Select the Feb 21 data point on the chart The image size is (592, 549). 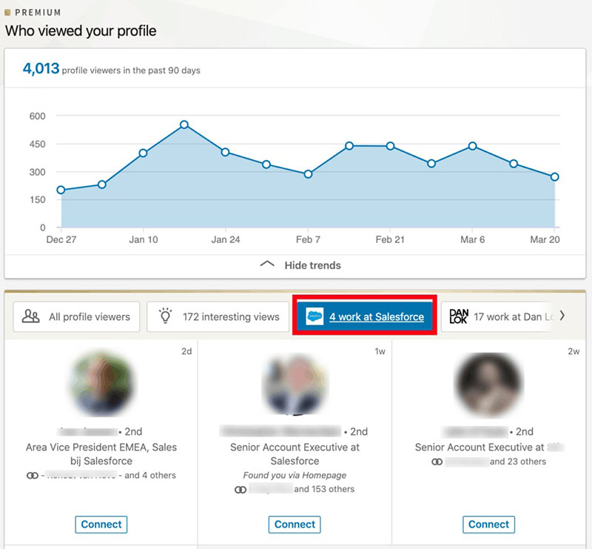[x=391, y=146]
